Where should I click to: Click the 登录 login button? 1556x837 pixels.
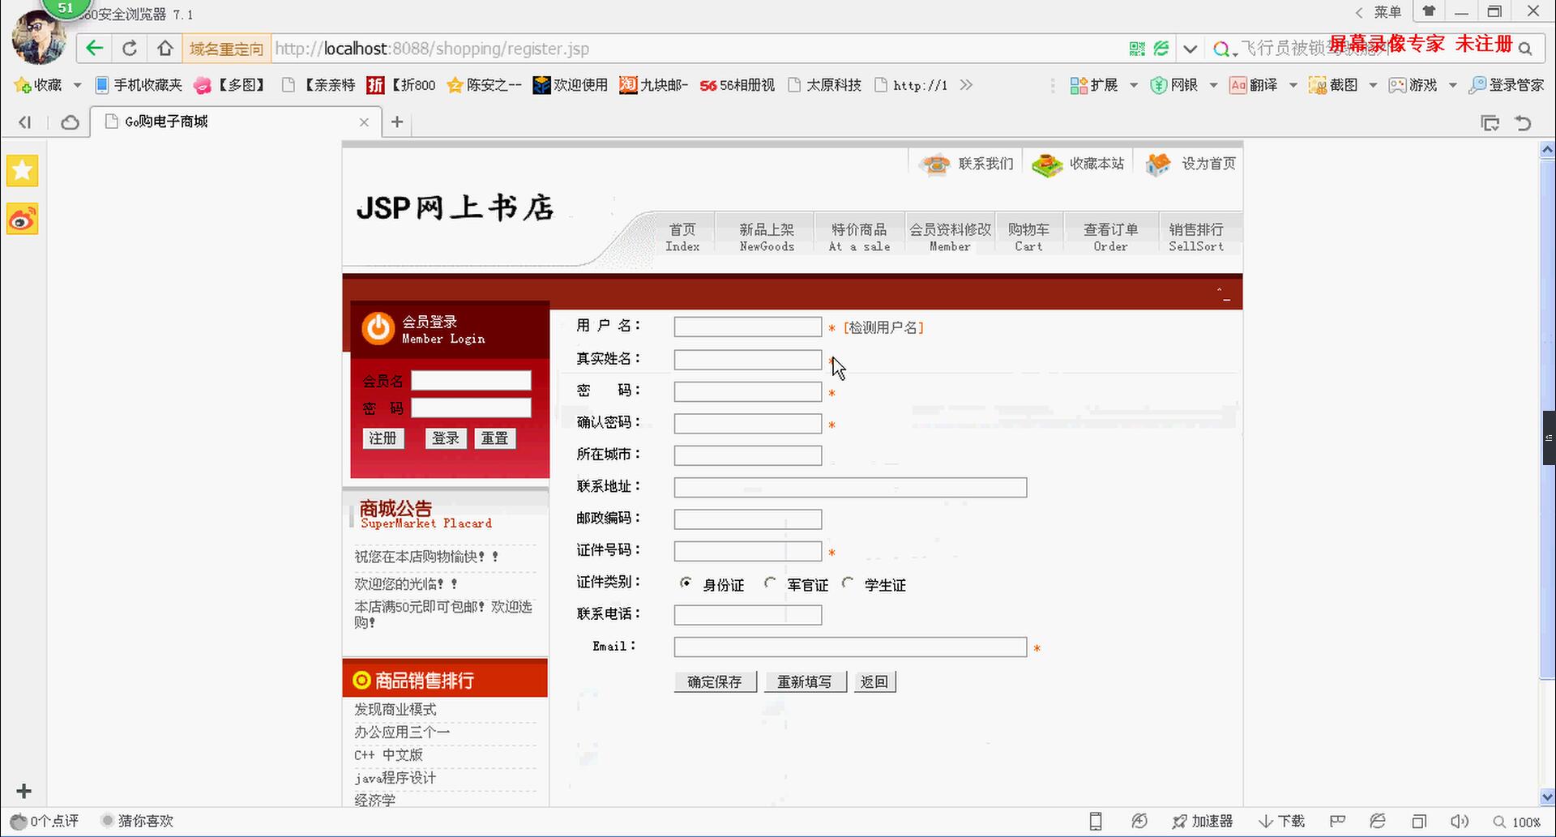(445, 438)
